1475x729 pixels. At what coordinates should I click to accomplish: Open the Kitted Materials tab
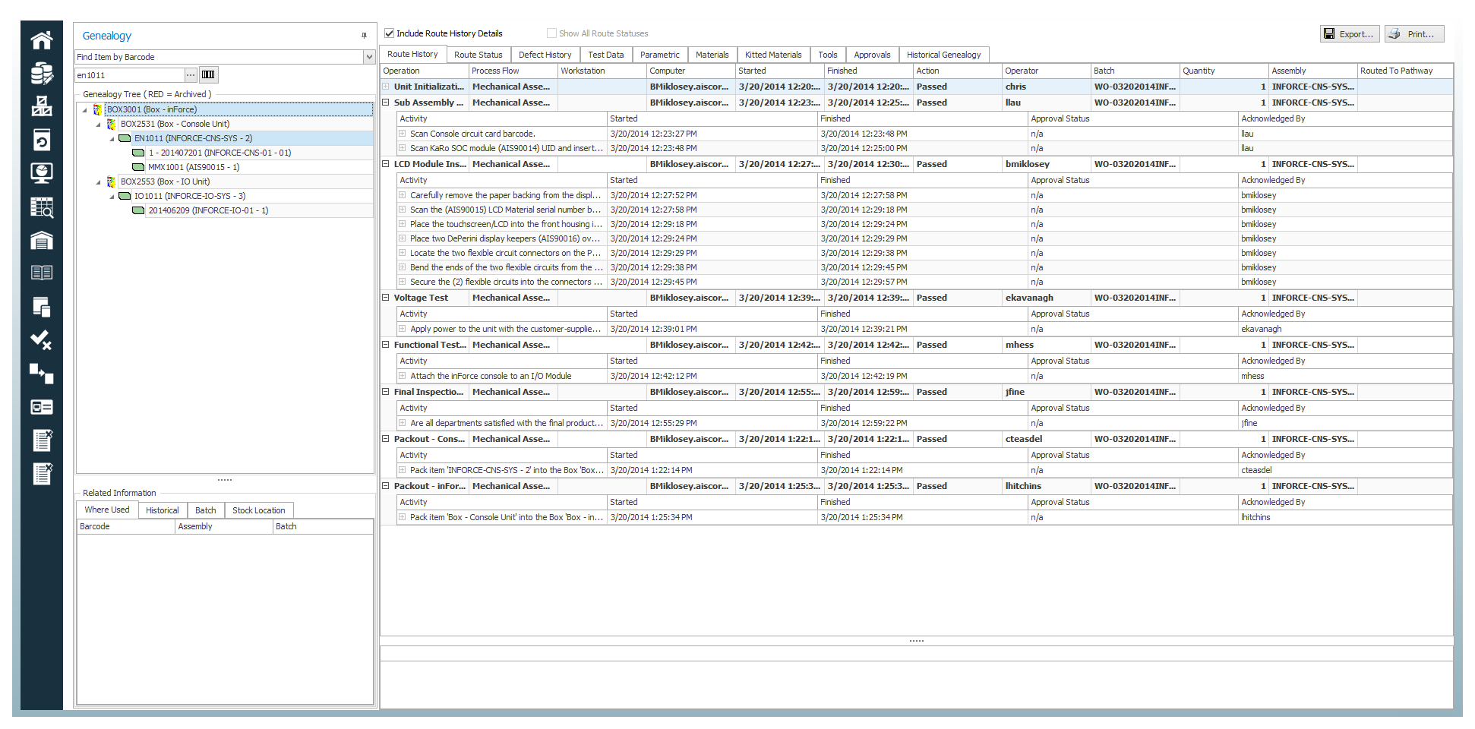pyautogui.click(x=773, y=55)
